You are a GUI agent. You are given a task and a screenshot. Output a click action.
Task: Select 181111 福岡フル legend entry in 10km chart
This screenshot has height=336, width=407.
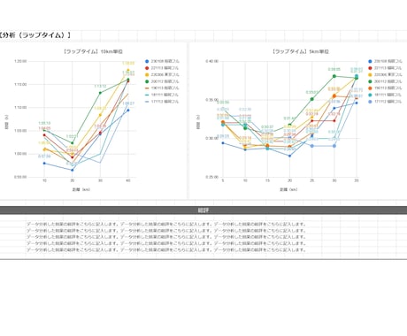coord(162,95)
